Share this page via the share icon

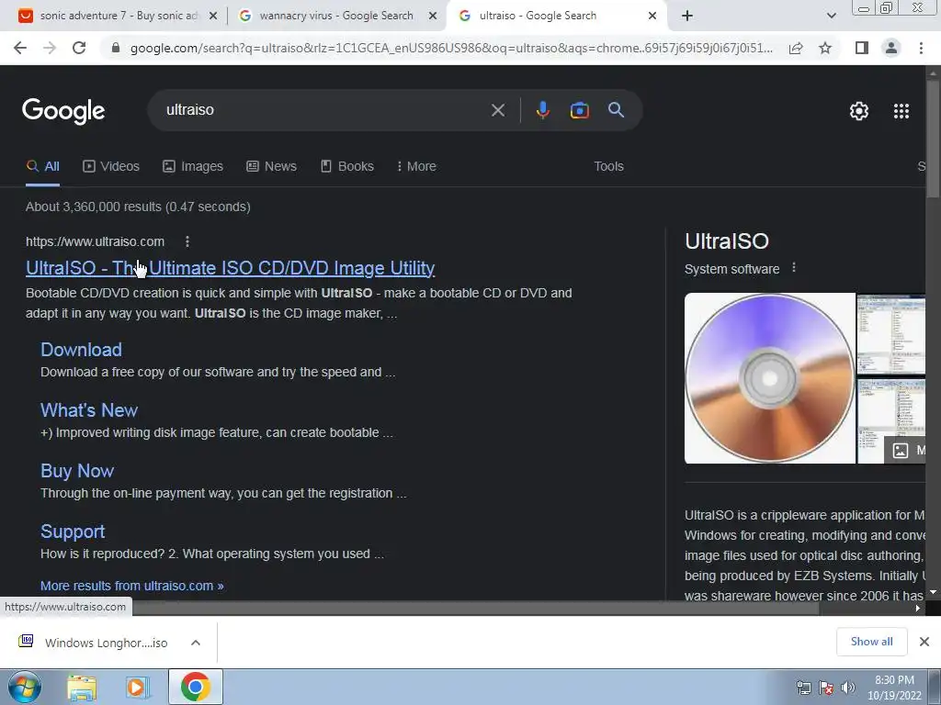pos(796,48)
